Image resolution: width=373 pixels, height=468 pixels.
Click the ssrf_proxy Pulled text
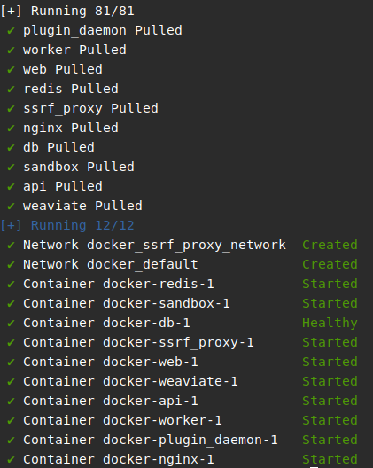90,109
